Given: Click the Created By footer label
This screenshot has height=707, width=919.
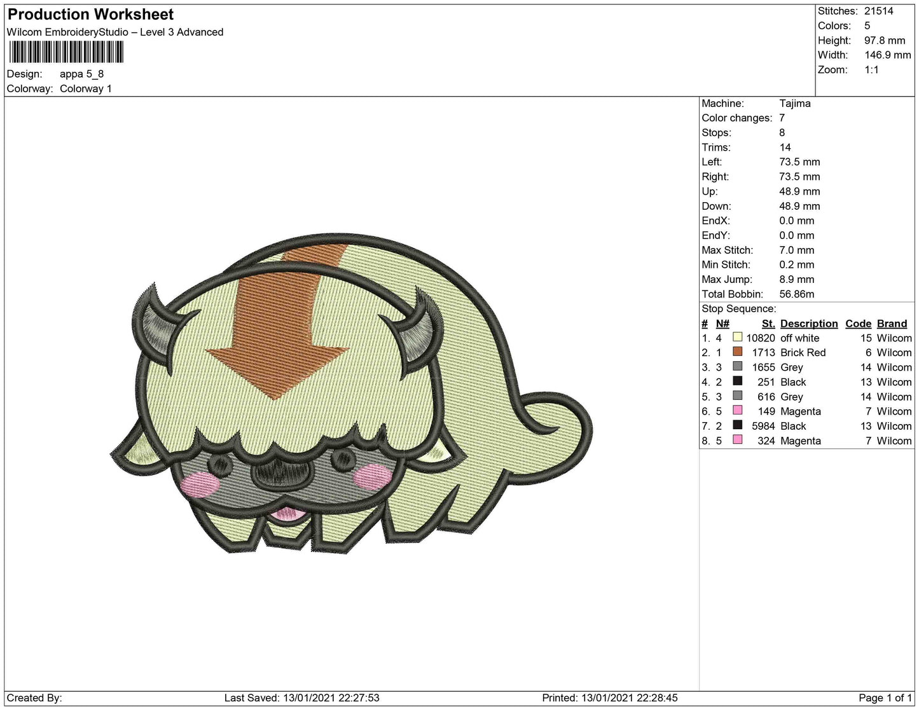Looking at the screenshot, I should point(34,698).
